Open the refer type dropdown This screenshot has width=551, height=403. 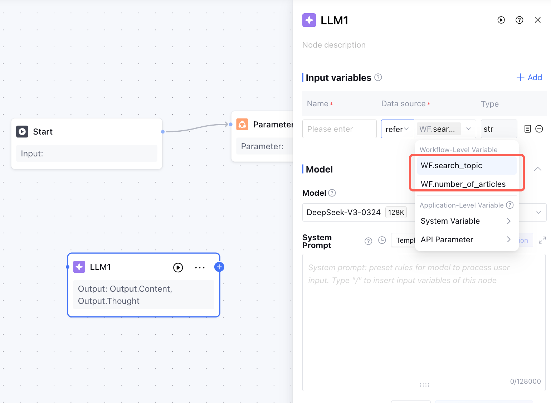pos(397,129)
